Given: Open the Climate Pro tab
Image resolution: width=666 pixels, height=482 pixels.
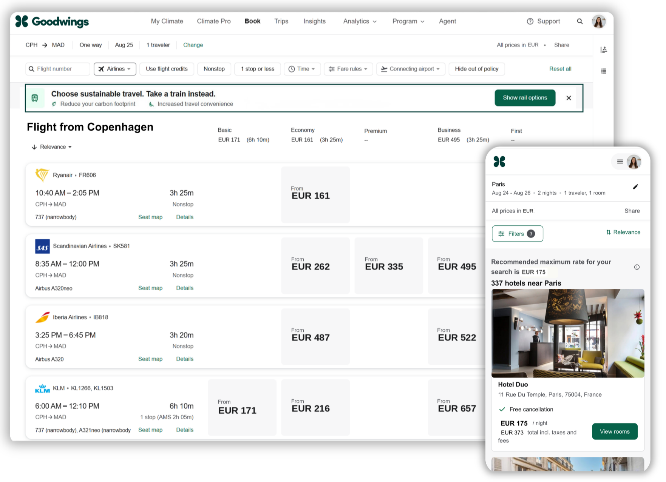Looking at the screenshot, I should click(x=214, y=22).
